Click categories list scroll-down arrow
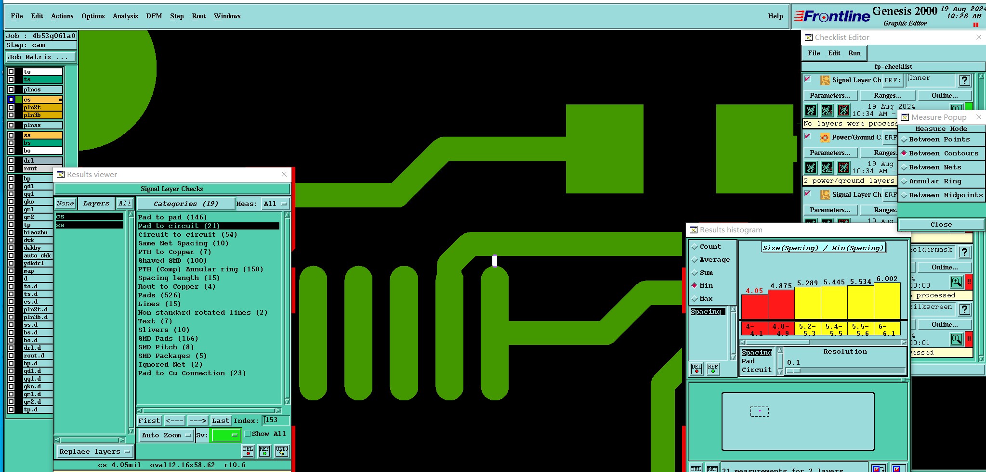 pyautogui.click(x=287, y=401)
